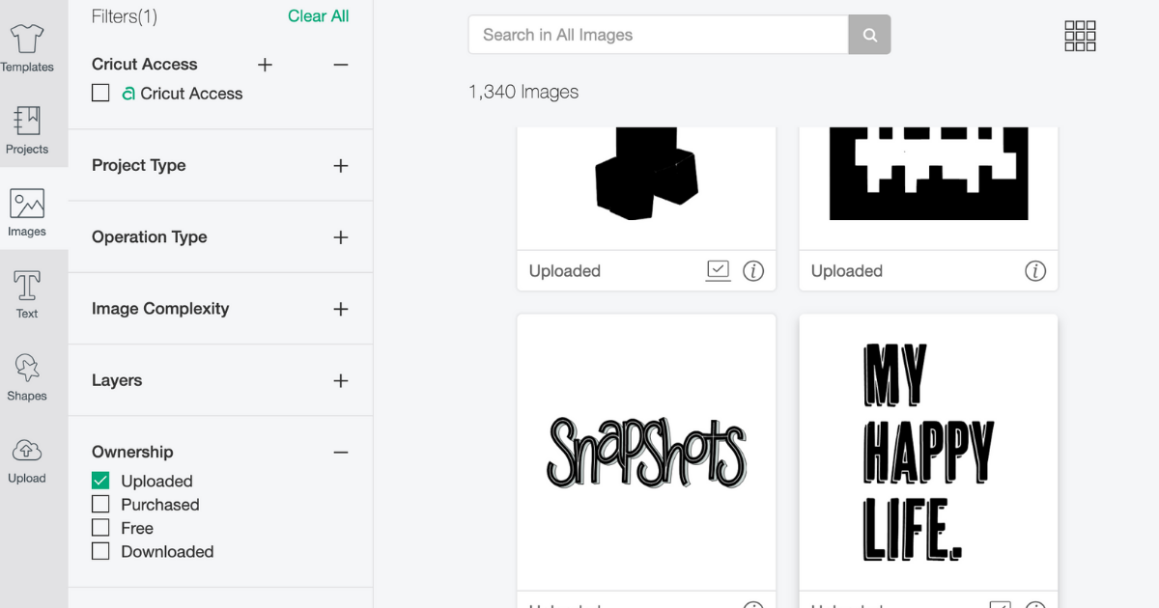The image size is (1159, 608).
Task: Expand the Image Complexity filter
Action: coord(340,309)
